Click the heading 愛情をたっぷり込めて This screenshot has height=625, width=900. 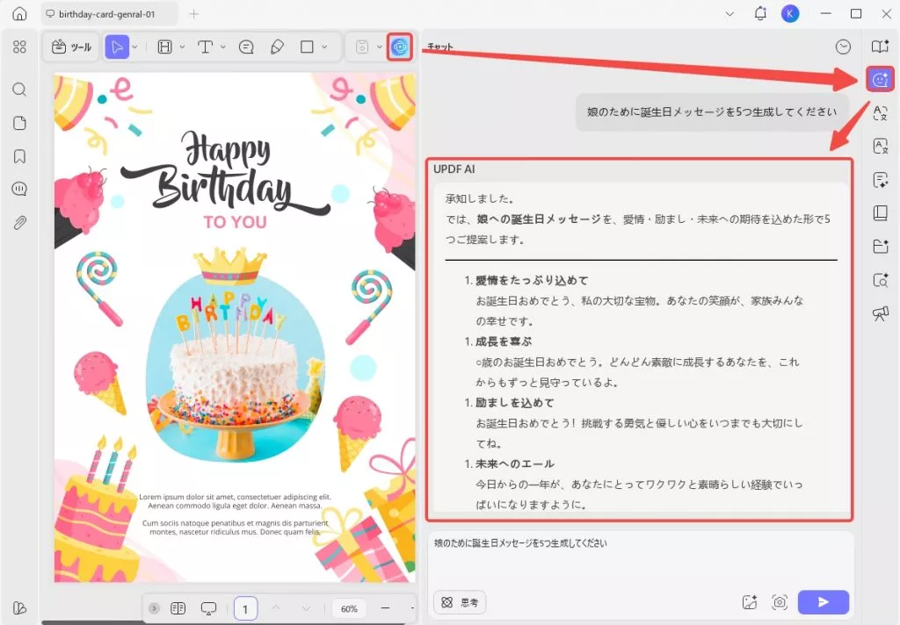[532, 280]
